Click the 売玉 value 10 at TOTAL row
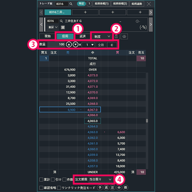Screen dimensions: 192x192 point(141,58)
